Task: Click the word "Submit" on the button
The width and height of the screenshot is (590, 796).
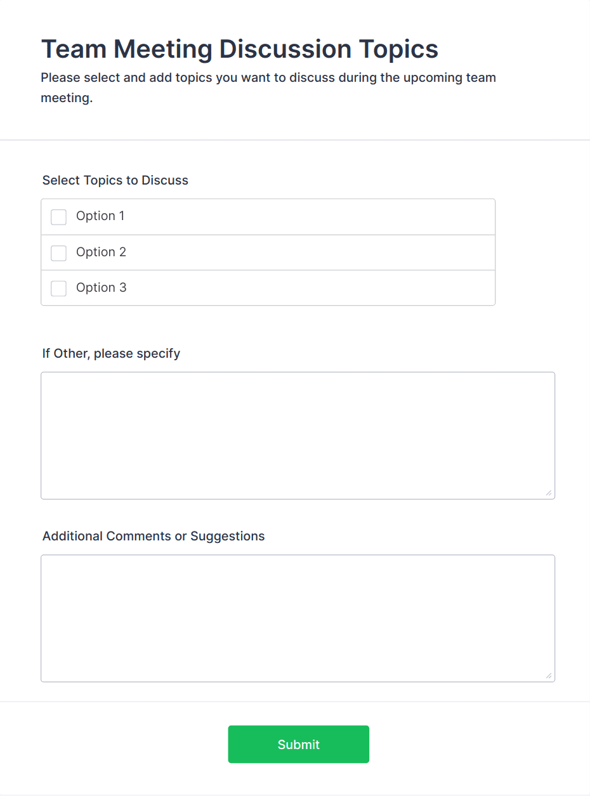Action: click(x=298, y=745)
